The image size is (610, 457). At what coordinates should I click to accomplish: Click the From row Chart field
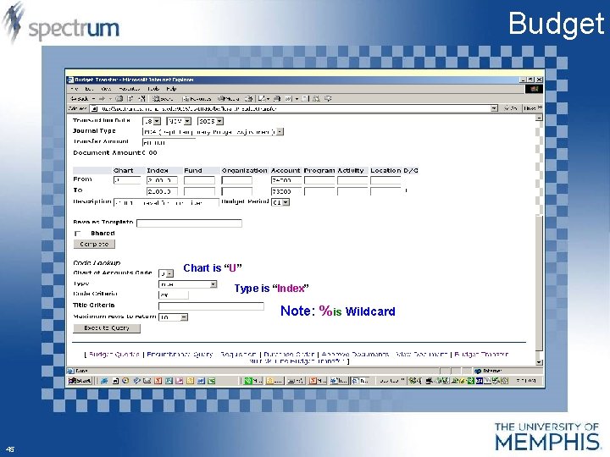coord(127,180)
